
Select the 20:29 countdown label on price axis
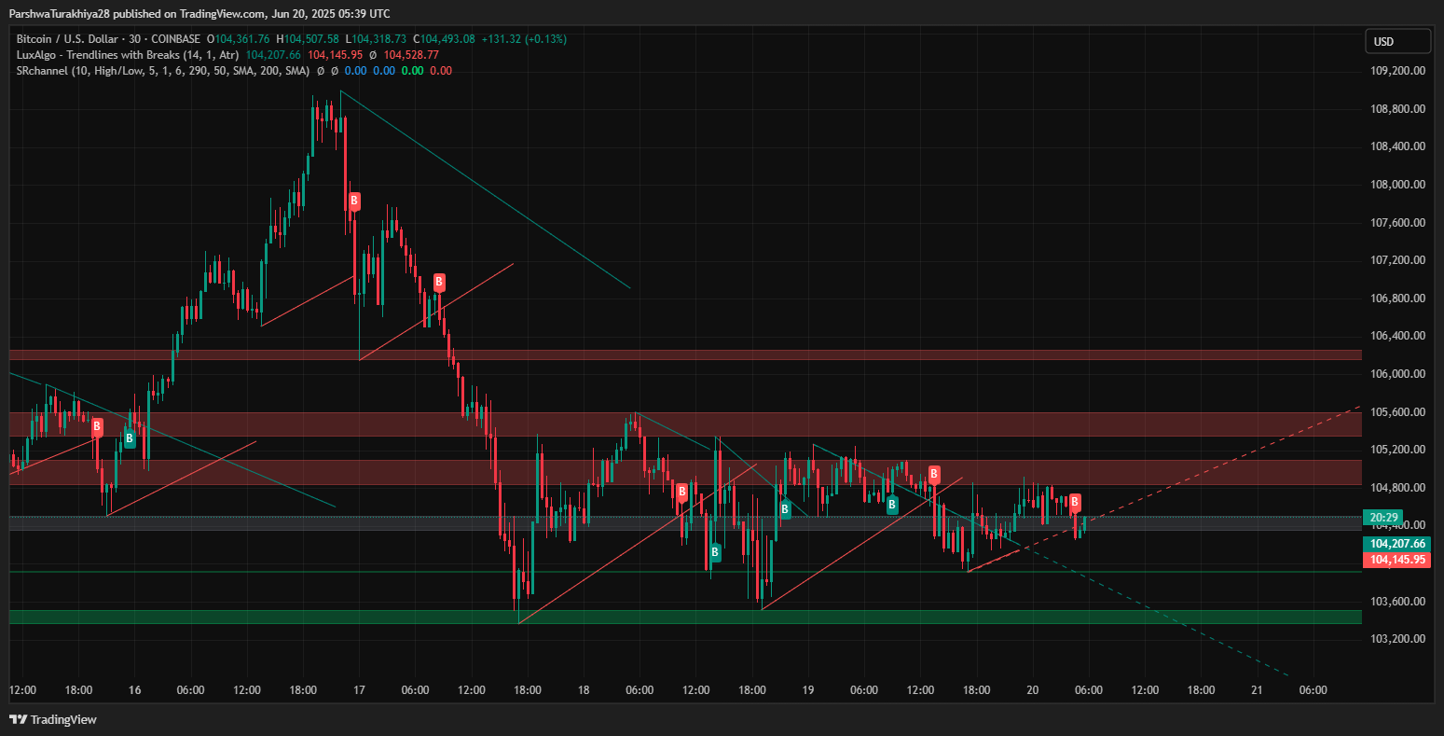(x=1381, y=518)
